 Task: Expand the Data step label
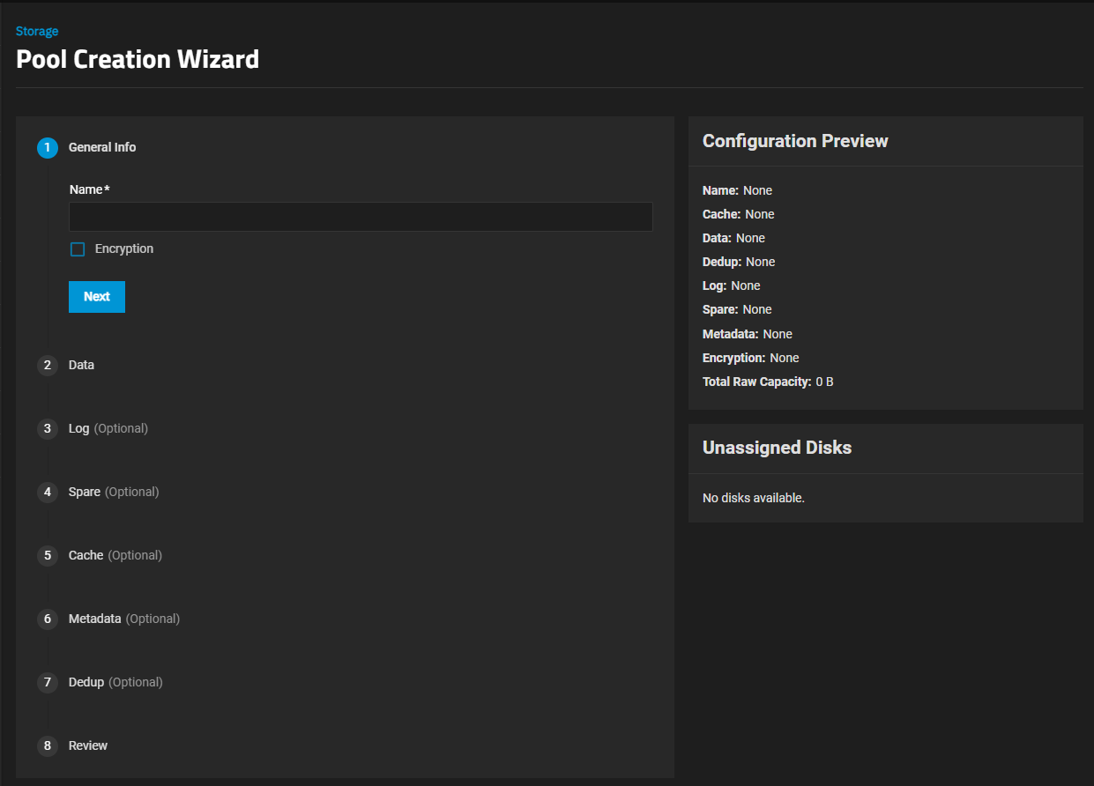[x=81, y=365]
